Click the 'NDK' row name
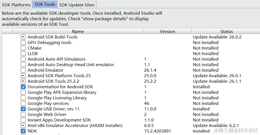Screen dimensions: 260x135 pyautogui.click(x=32, y=131)
